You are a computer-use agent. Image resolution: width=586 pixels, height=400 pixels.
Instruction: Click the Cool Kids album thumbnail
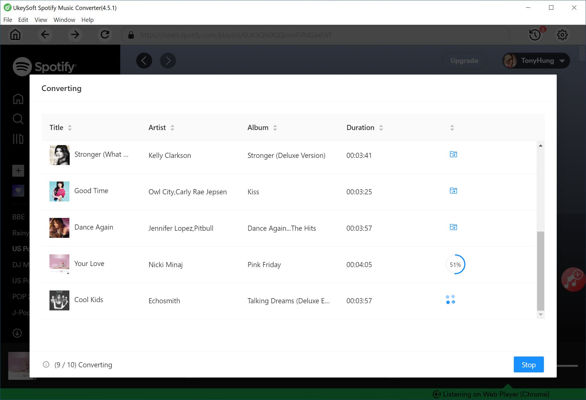point(59,300)
